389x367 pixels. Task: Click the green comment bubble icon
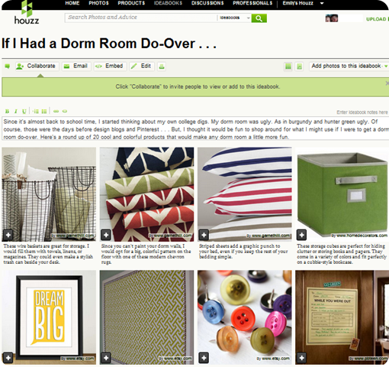[8, 67]
